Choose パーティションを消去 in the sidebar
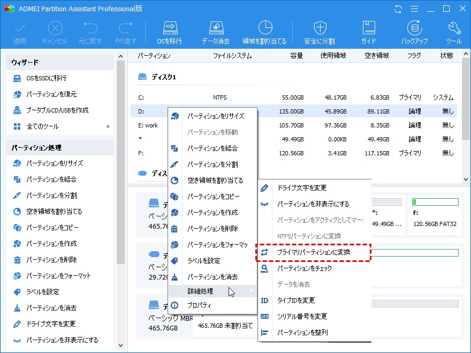This screenshot has width=471, height=353. [45, 308]
